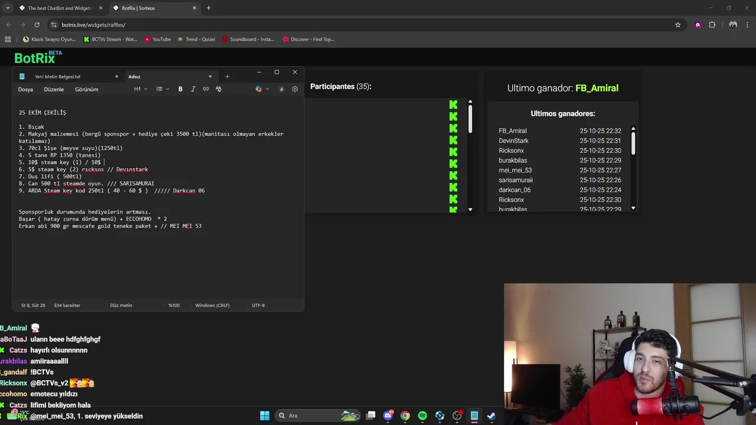Image resolution: width=756 pixels, height=425 pixels.
Task: Open the YouTube bookmark
Action: tap(158, 40)
